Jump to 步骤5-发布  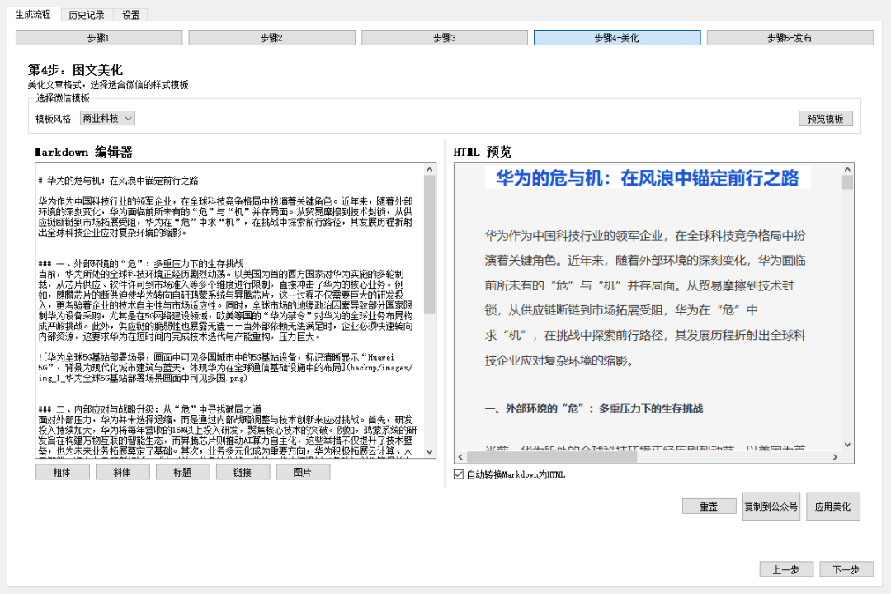[x=790, y=37]
